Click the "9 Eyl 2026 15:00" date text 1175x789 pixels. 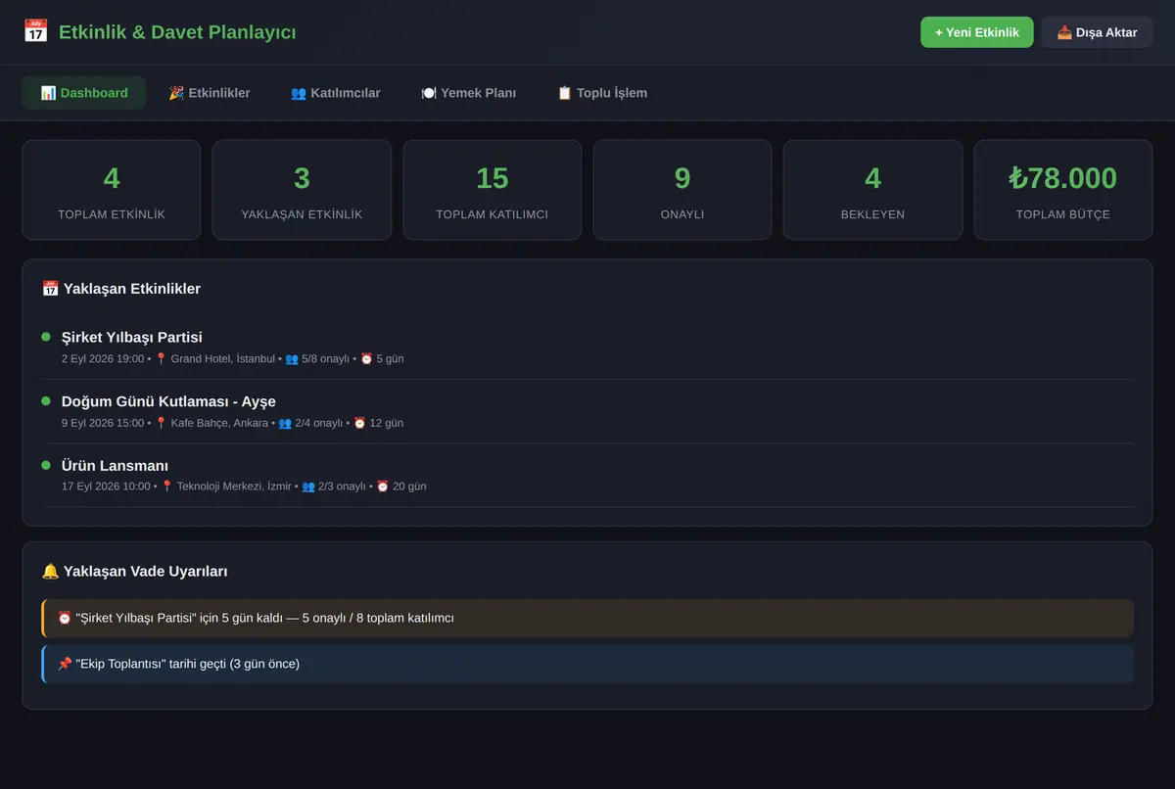103,423
